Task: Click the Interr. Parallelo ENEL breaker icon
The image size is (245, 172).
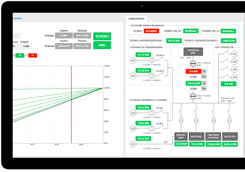Action: click(x=193, y=96)
